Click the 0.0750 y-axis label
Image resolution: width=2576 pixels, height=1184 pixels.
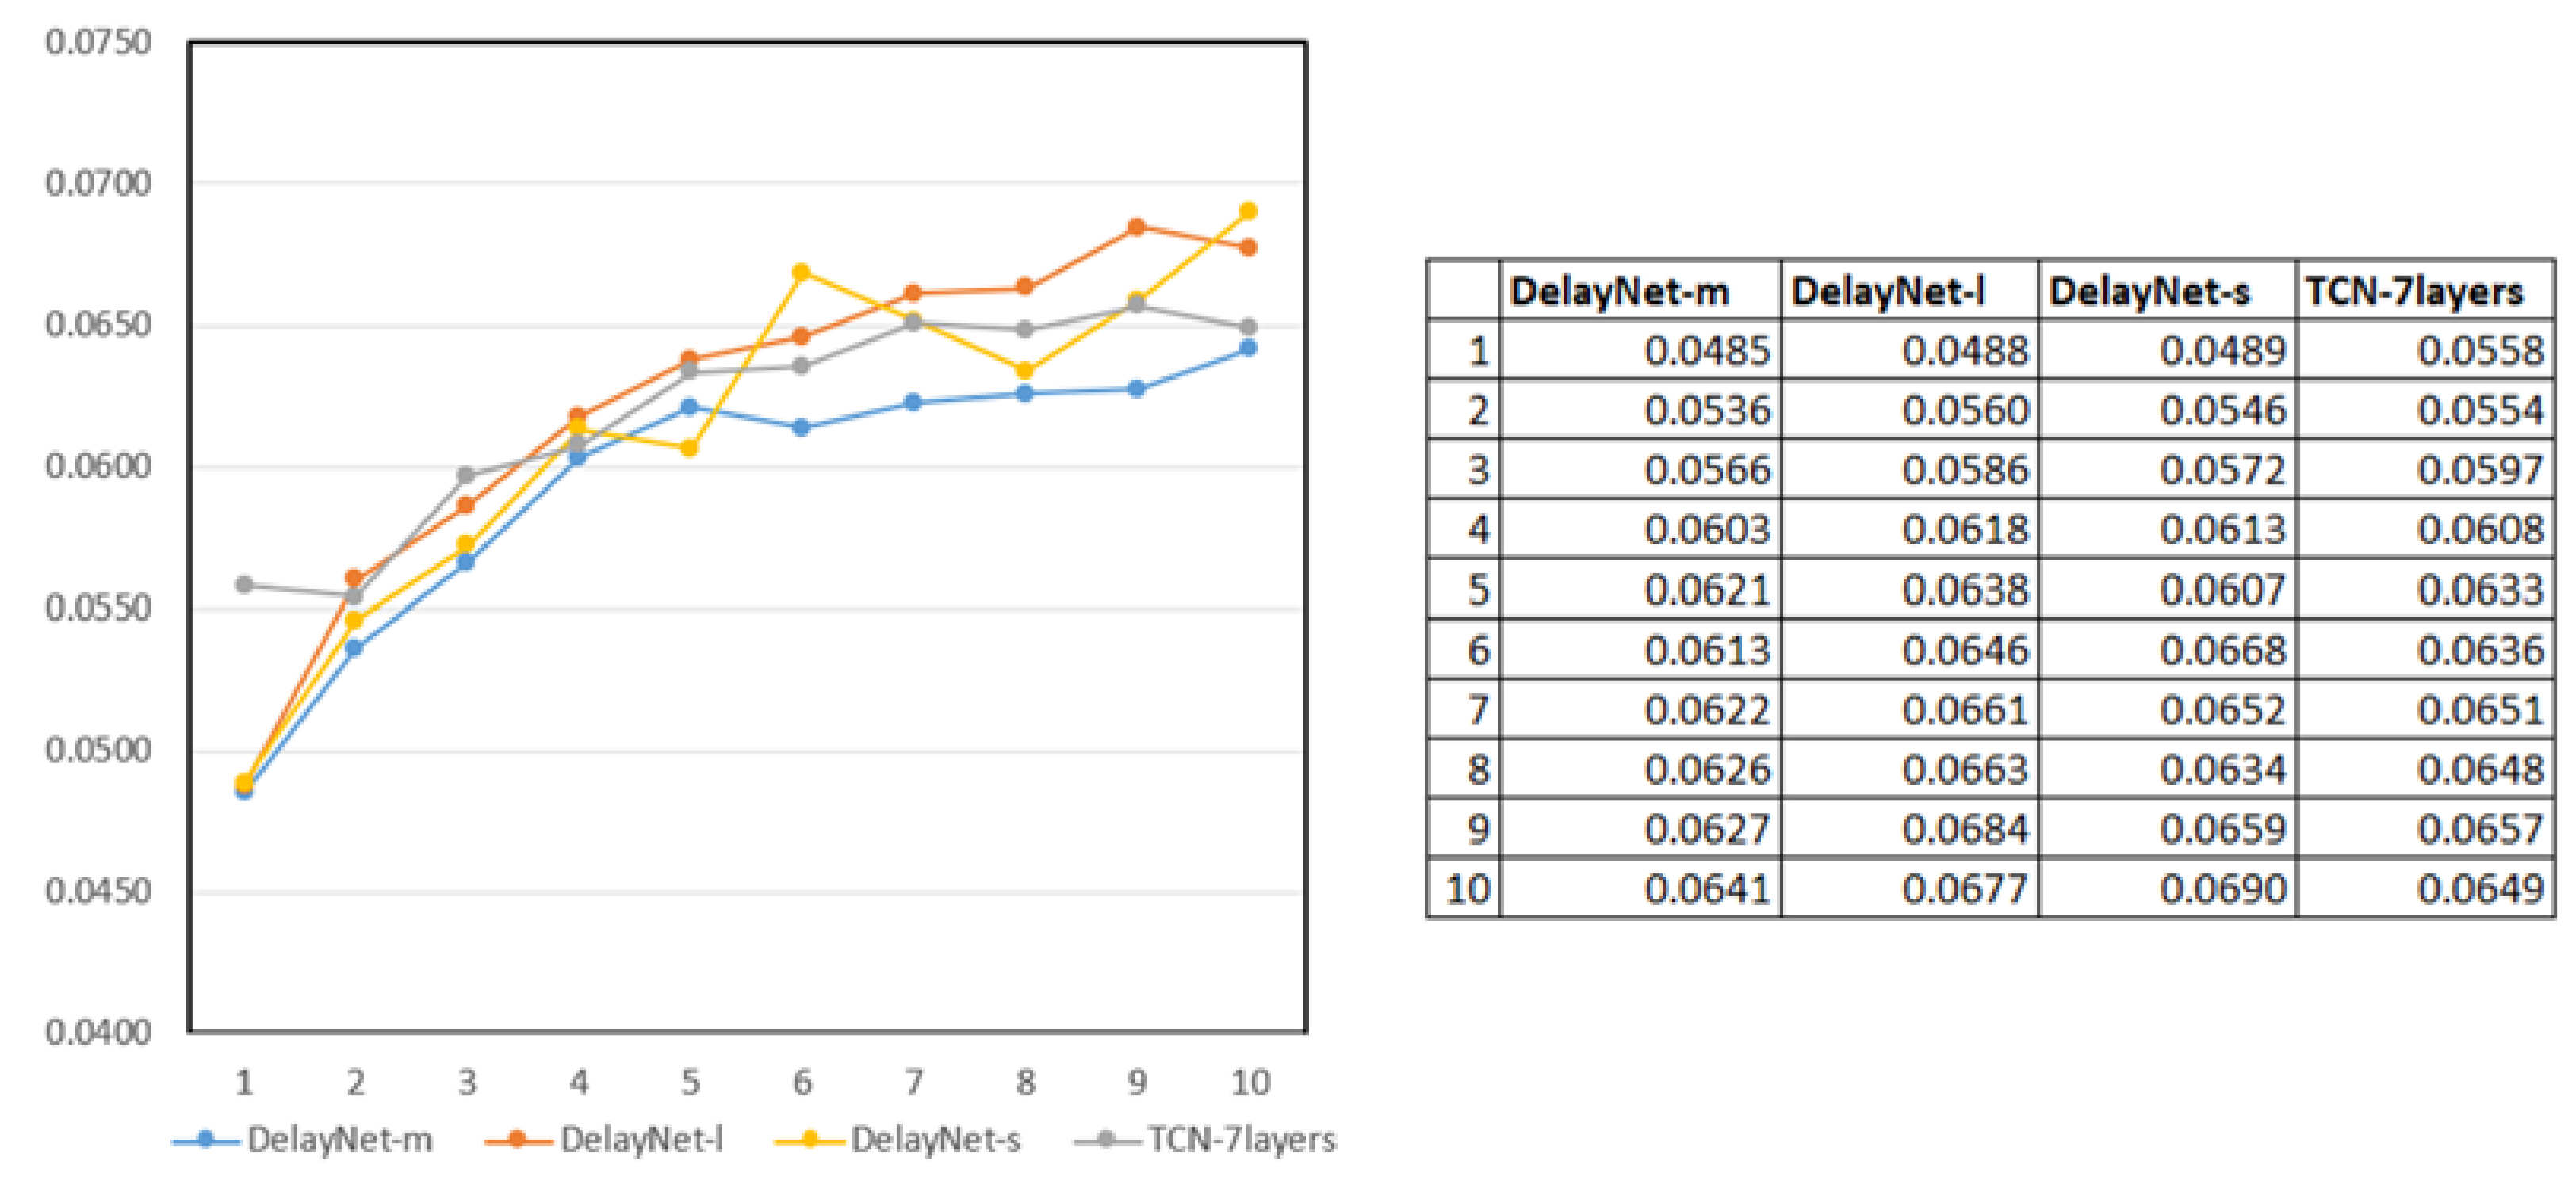click(98, 42)
